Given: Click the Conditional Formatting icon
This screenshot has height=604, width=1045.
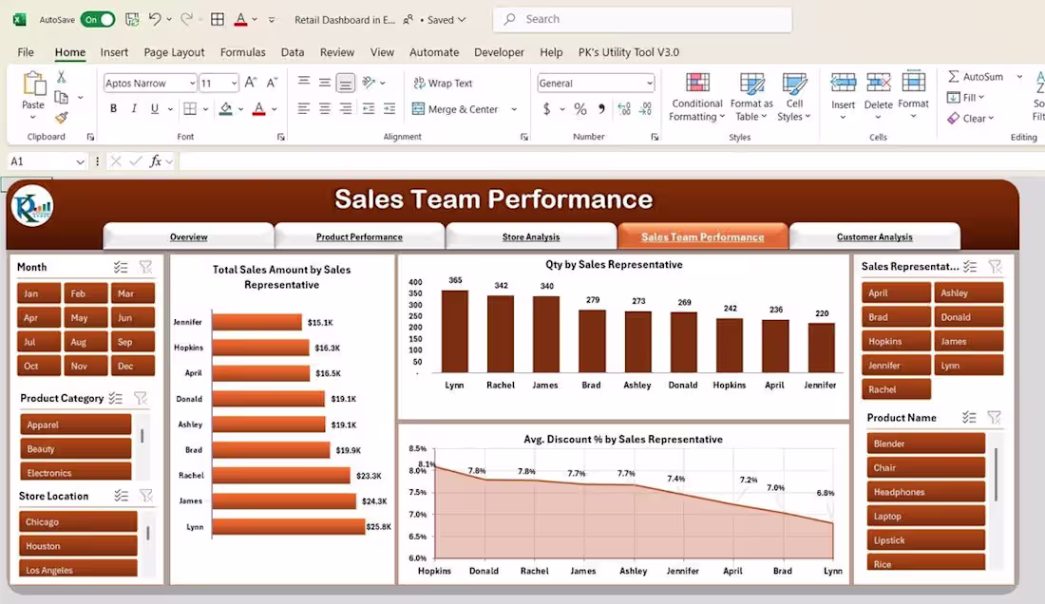Looking at the screenshot, I should coord(696,84).
